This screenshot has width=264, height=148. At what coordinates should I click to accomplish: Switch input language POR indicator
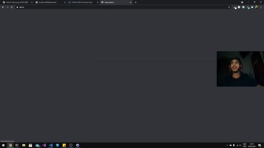[245, 145]
